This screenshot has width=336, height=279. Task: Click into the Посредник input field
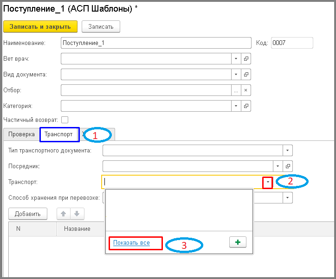point(187,166)
